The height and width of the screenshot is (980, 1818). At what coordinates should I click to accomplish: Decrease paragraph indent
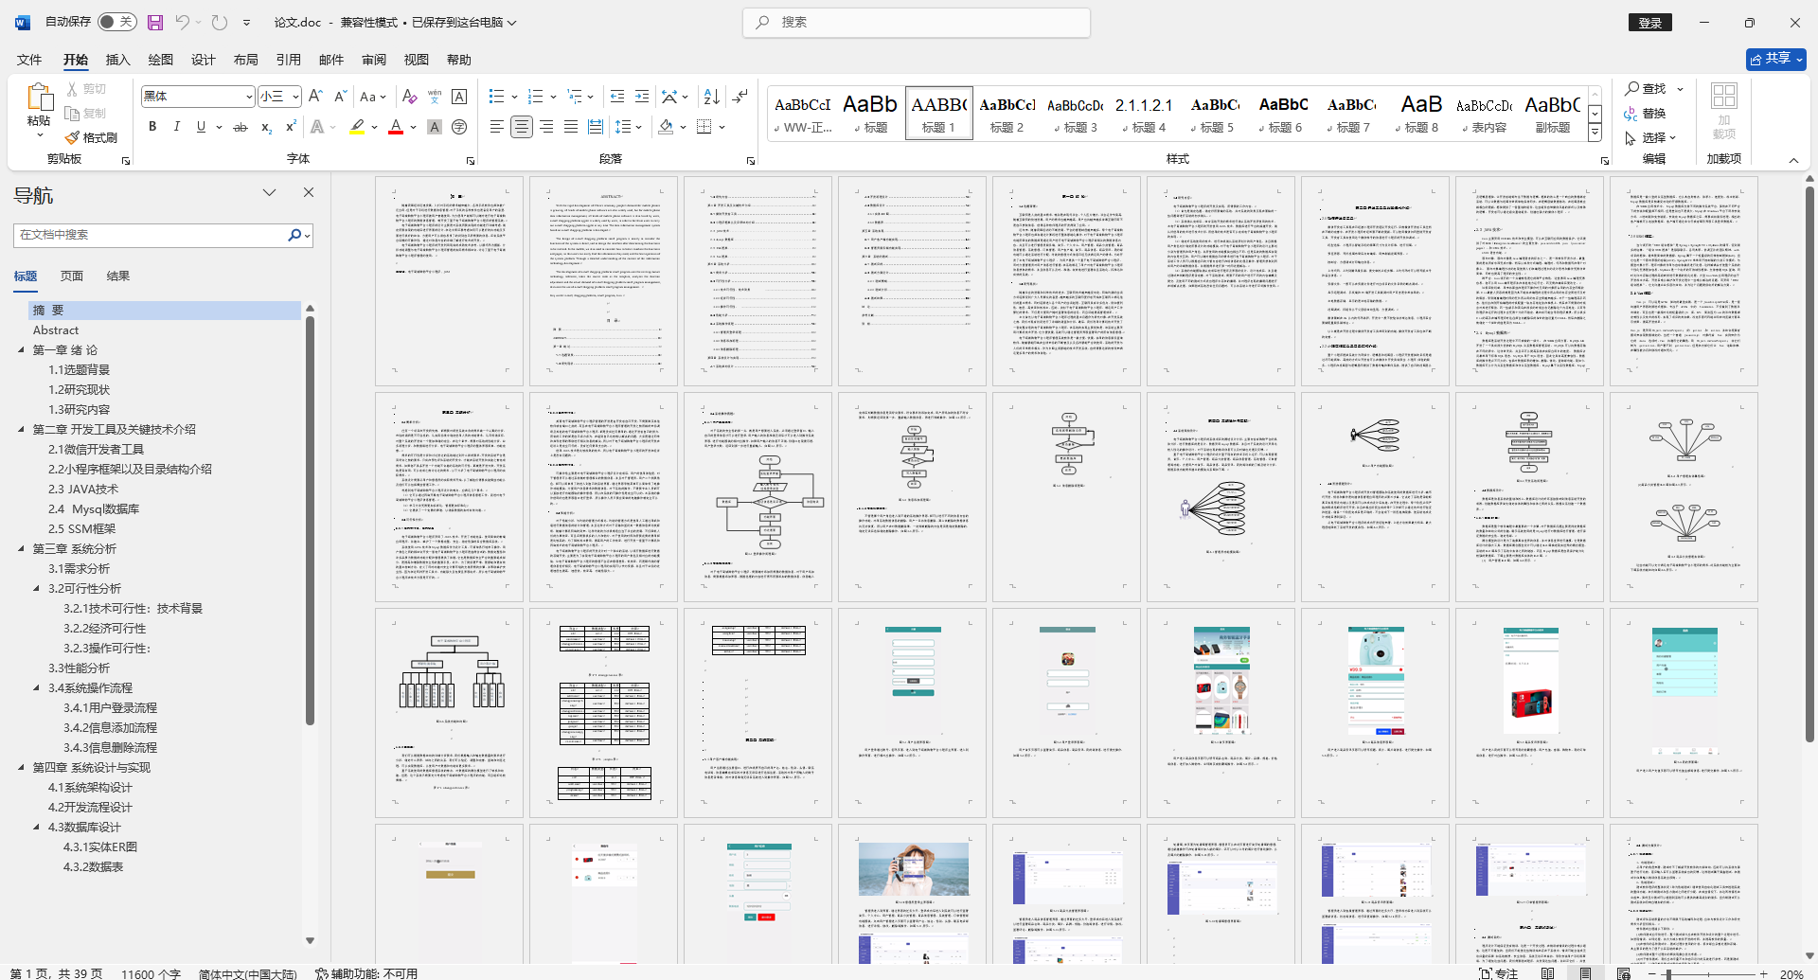coord(617,97)
